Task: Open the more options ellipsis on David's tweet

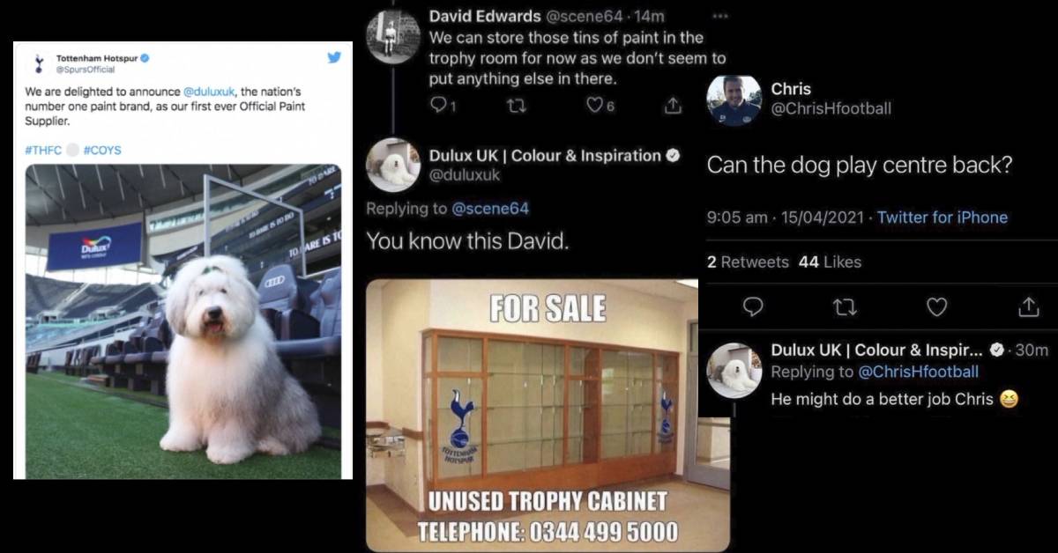Action: click(x=720, y=16)
